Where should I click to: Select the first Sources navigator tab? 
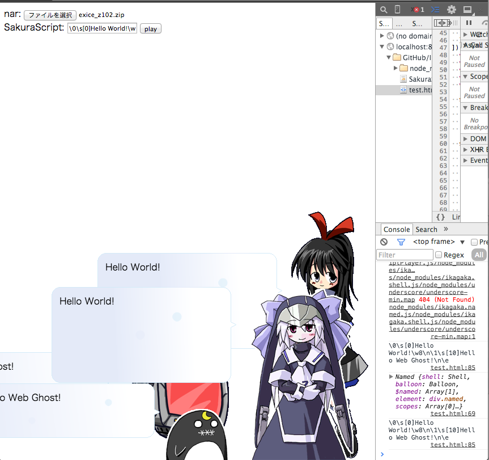click(384, 23)
